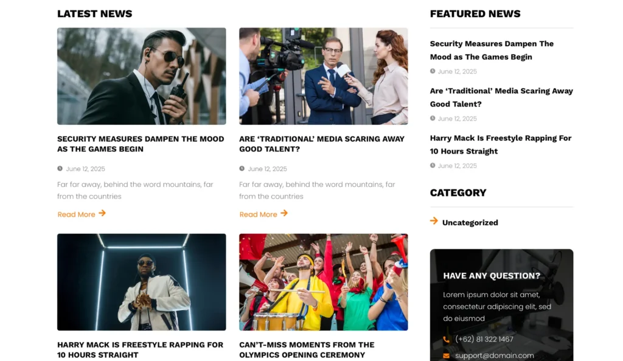623x361 pixels.
Task: Click the clock icon under the featured Harry Mack title
Action: tap(433, 166)
